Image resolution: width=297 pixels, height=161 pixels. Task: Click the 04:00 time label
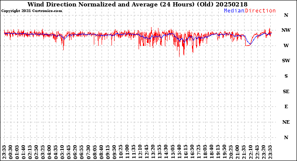click(x=49, y=152)
